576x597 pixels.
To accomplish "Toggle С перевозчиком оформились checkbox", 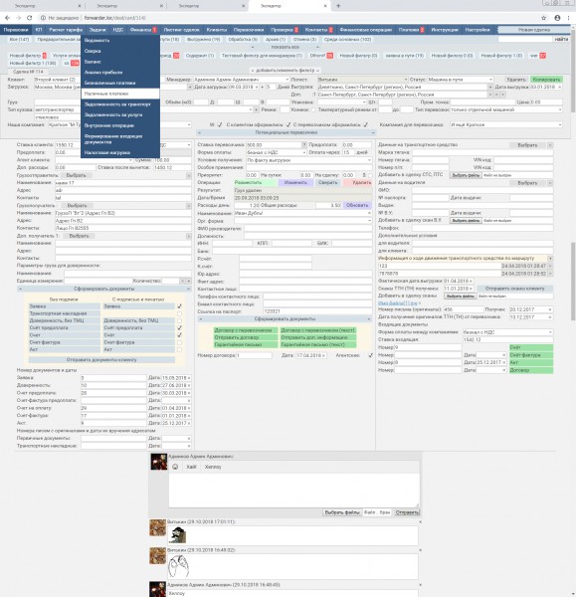I will click(x=365, y=125).
